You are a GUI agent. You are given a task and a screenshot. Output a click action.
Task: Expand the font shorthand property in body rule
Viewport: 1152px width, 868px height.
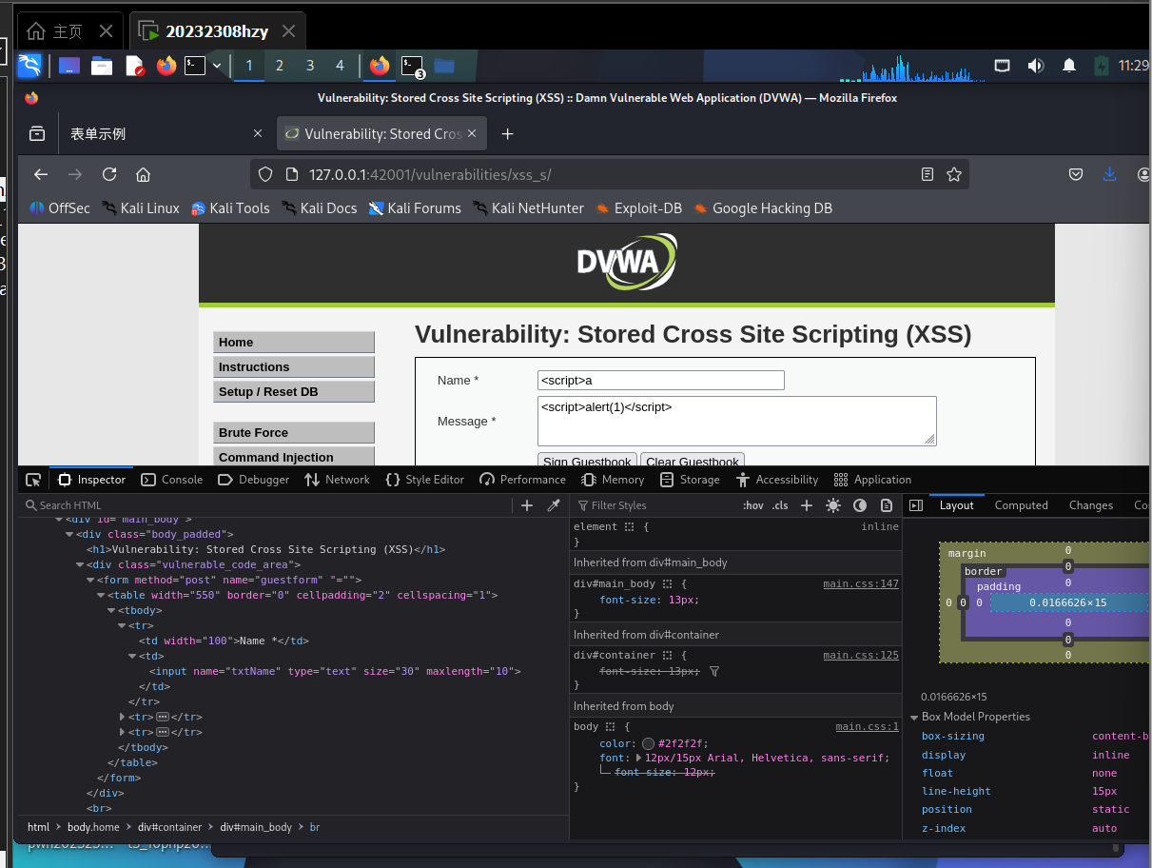(x=639, y=759)
